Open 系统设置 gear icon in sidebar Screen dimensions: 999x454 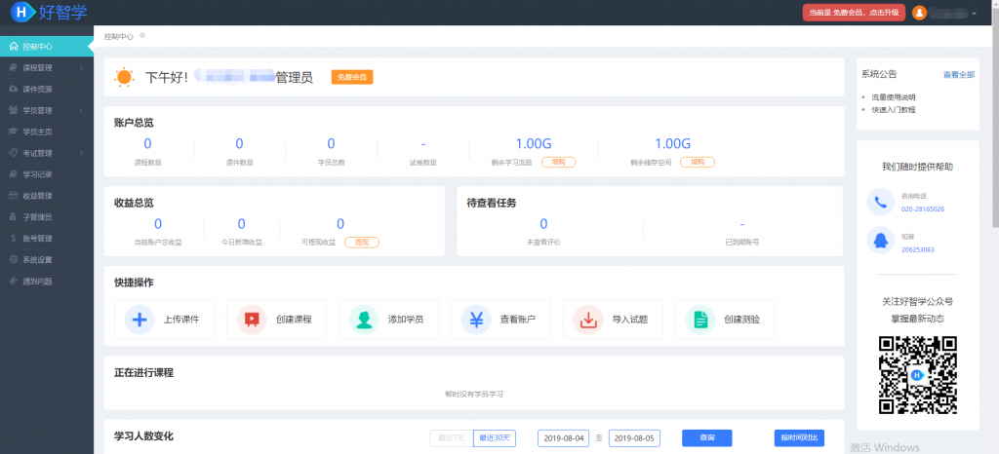pos(14,259)
